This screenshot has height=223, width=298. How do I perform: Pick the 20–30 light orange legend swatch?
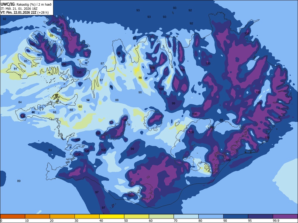coord(62,216)
